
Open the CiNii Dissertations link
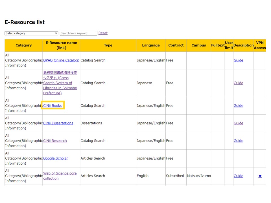[58, 123]
